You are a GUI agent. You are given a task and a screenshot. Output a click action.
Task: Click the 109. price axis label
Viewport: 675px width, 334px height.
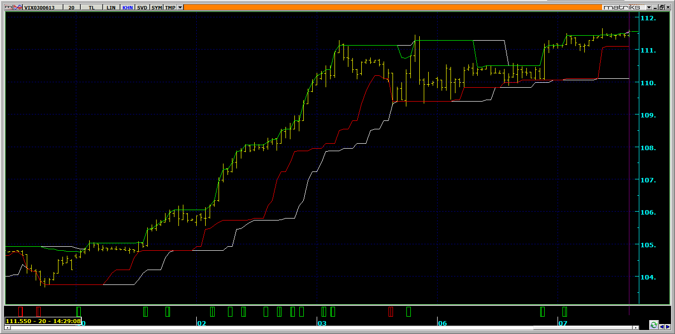pos(648,115)
